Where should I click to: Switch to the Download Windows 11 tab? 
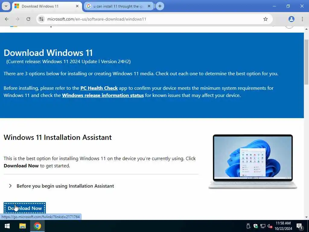click(47, 6)
